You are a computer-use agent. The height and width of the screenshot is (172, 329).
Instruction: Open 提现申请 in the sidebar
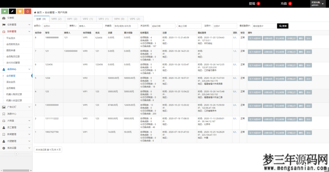(11, 50)
